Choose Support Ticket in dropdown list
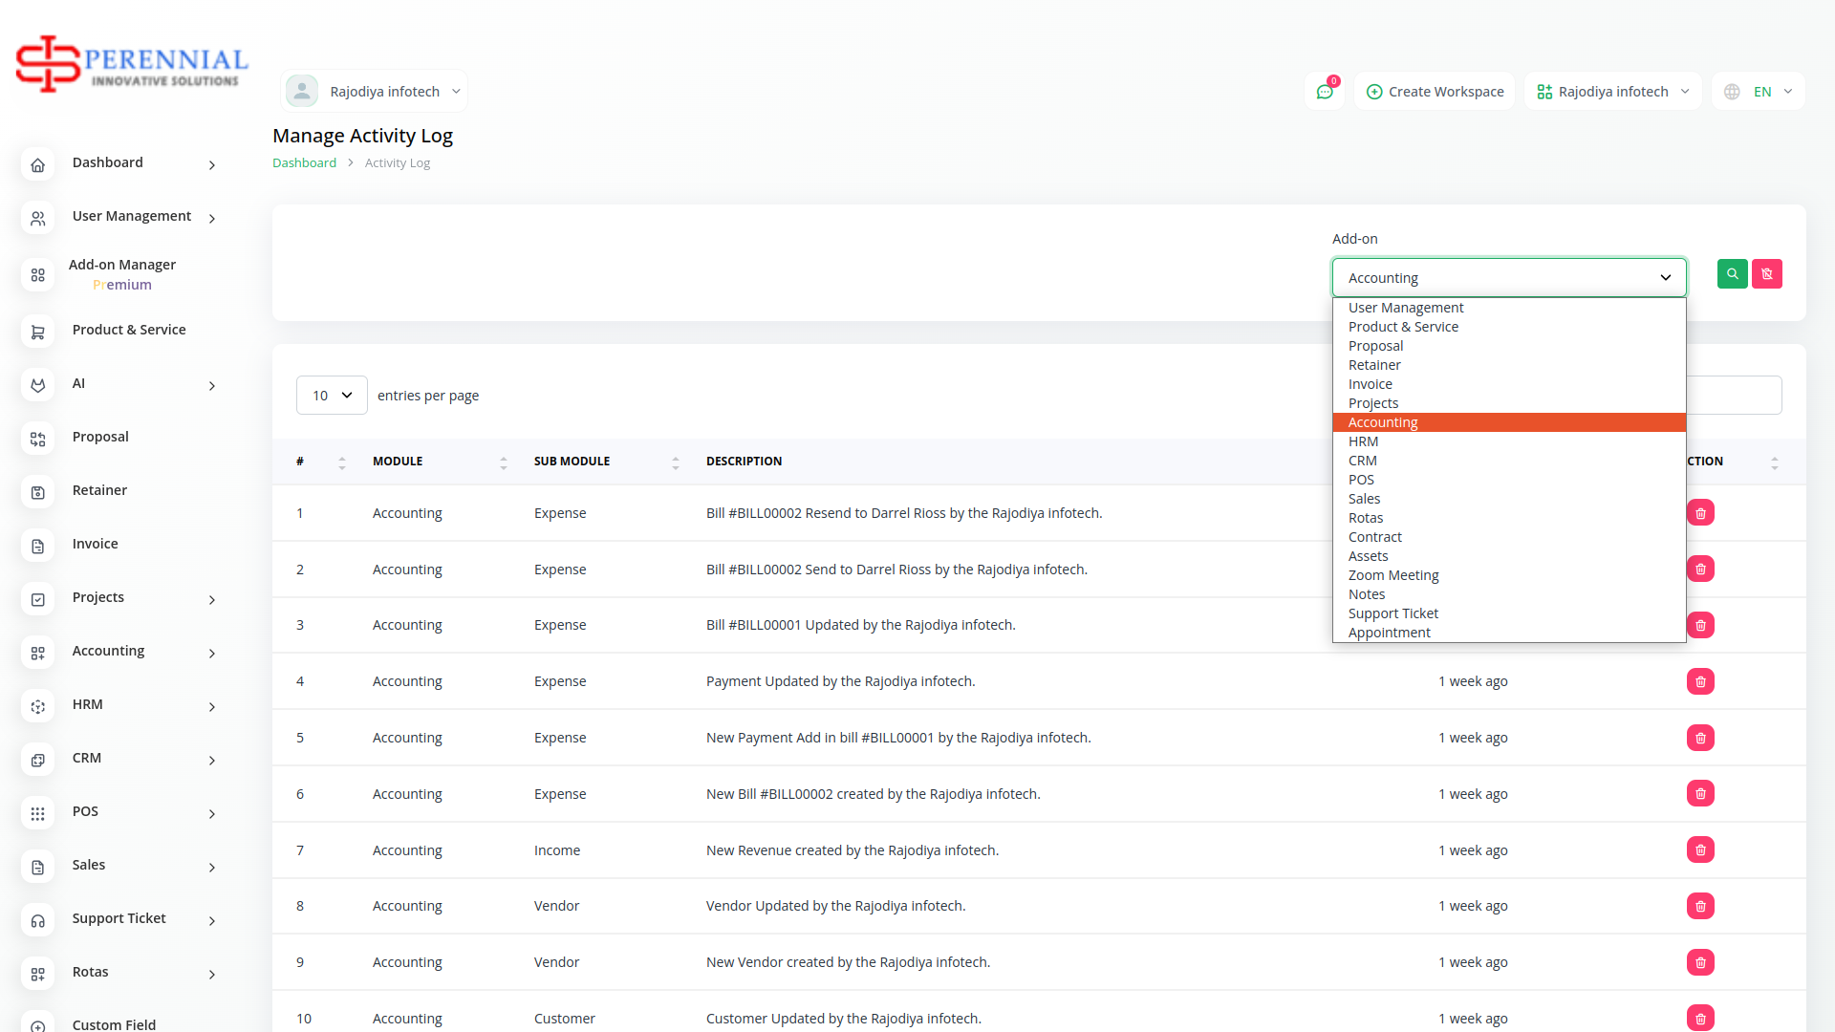This screenshot has height=1032, width=1835. 1392,613
